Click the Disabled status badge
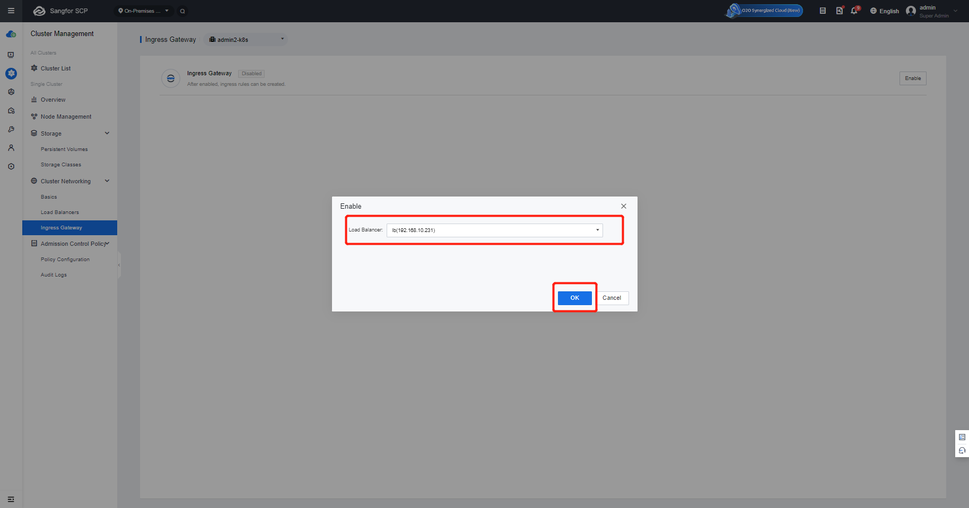The width and height of the screenshot is (969, 508). [x=251, y=74]
